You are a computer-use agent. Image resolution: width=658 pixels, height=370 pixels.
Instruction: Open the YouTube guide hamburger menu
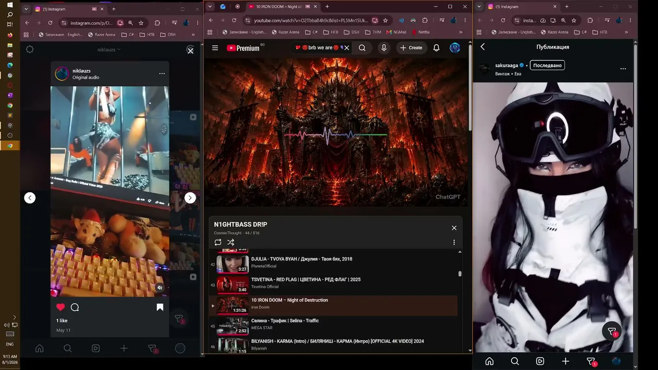215,48
